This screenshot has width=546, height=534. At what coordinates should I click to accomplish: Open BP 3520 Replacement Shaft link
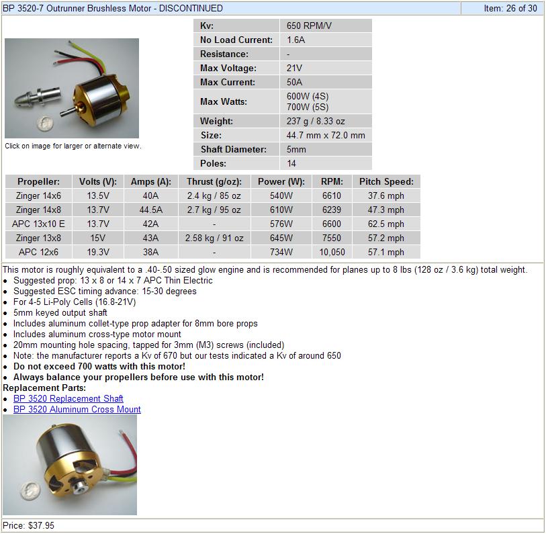tap(69, 398)
